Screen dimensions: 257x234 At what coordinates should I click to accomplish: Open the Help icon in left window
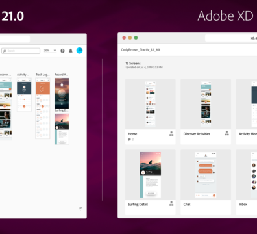pyautogui.click(x=62, y=51)
